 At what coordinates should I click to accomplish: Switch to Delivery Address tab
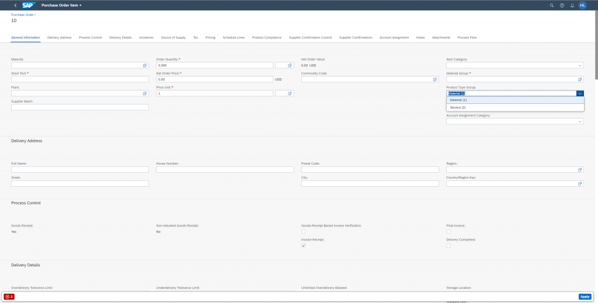tap(60, 38)
